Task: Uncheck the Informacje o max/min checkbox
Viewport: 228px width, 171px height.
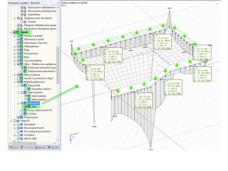Action: pos(18,43)
